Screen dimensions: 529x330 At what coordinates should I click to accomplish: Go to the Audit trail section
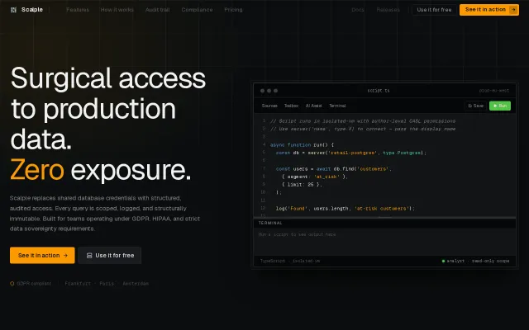(158, 10)
